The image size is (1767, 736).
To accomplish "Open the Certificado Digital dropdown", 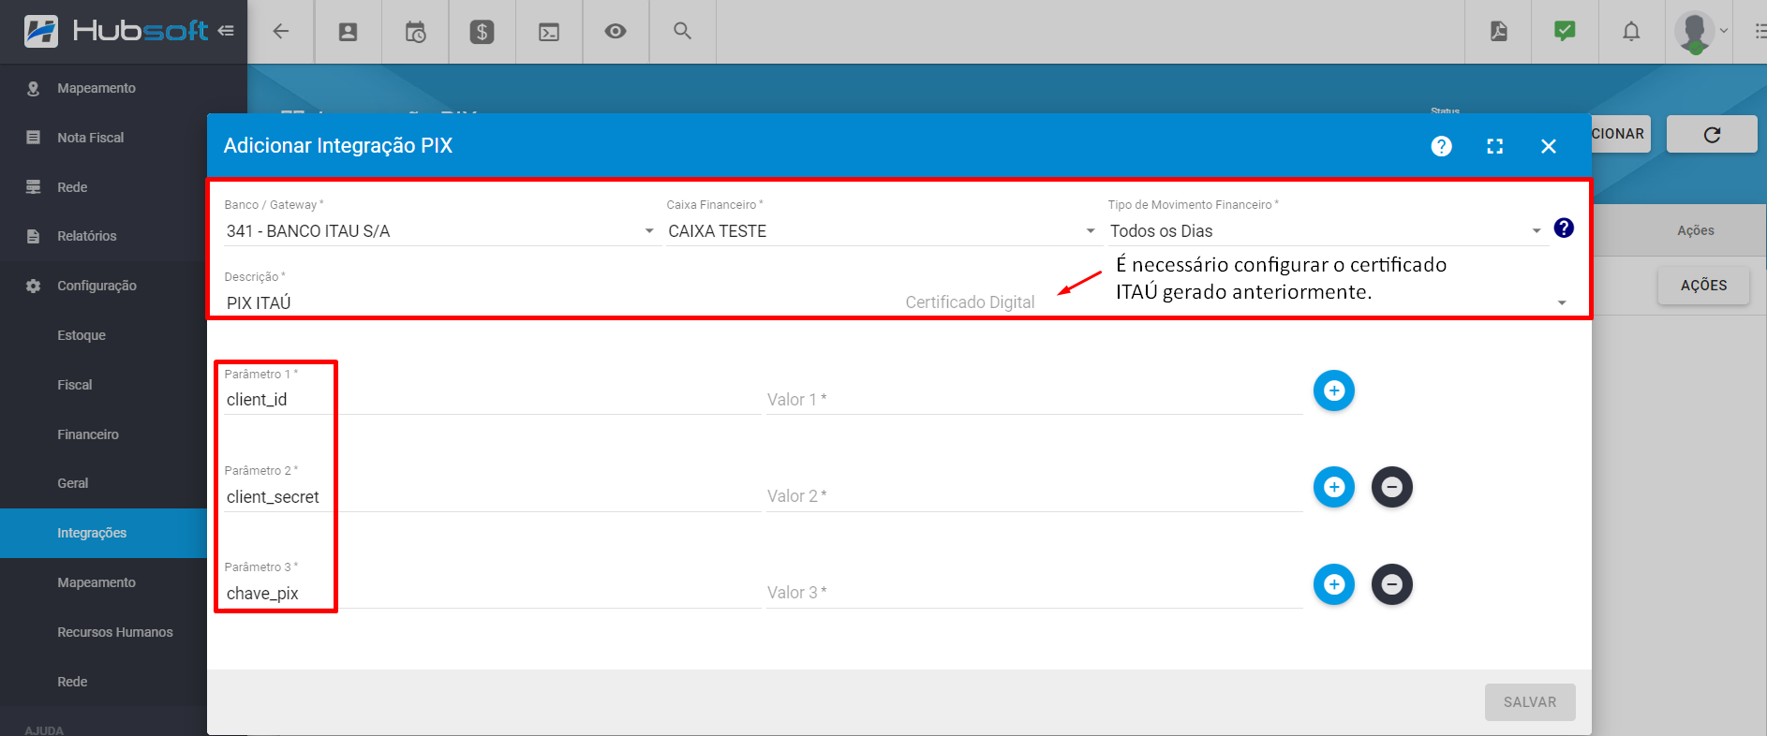I will (x=1236, y=302).
